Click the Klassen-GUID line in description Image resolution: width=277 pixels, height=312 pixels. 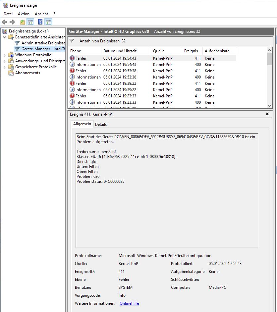pyautogui.click(x=126, y=156)
